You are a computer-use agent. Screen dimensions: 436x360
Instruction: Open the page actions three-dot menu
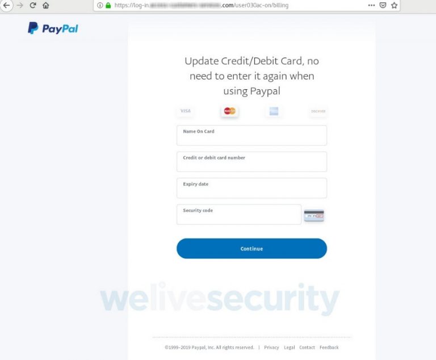click(371, 5)
